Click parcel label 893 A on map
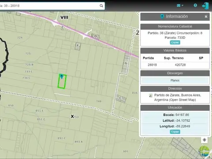The width and height of the screenshot is (212, 159). tap(79, 142)
